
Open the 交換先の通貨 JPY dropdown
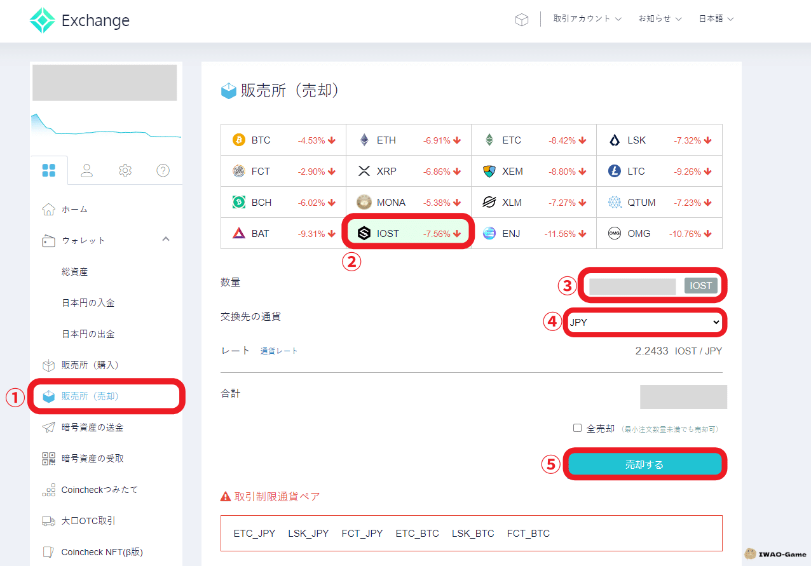click(x=645, y=322)
